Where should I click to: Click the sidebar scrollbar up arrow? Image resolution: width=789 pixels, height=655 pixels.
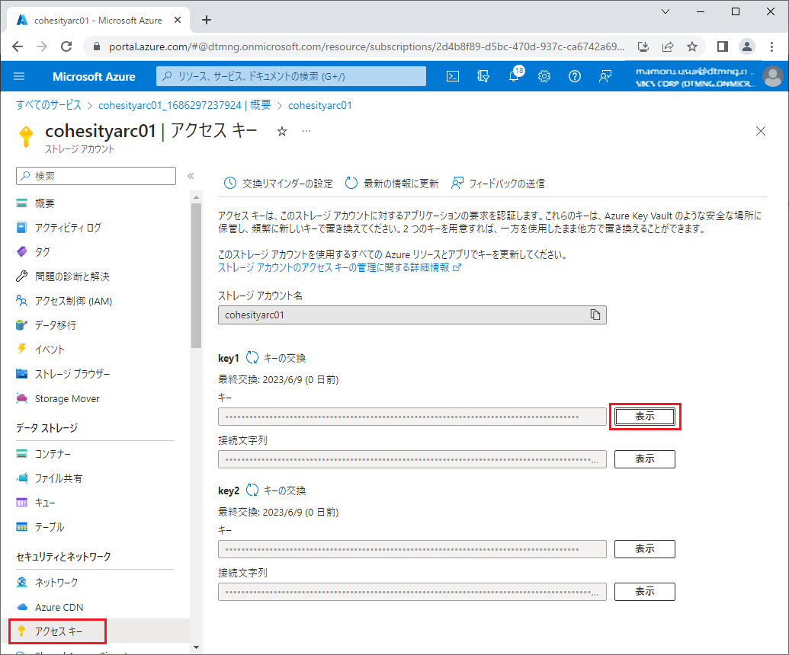196,197
